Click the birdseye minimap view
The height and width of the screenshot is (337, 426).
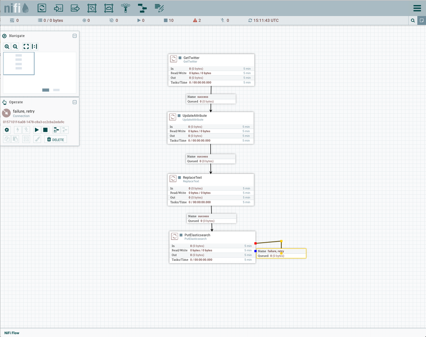click(40, 73)
